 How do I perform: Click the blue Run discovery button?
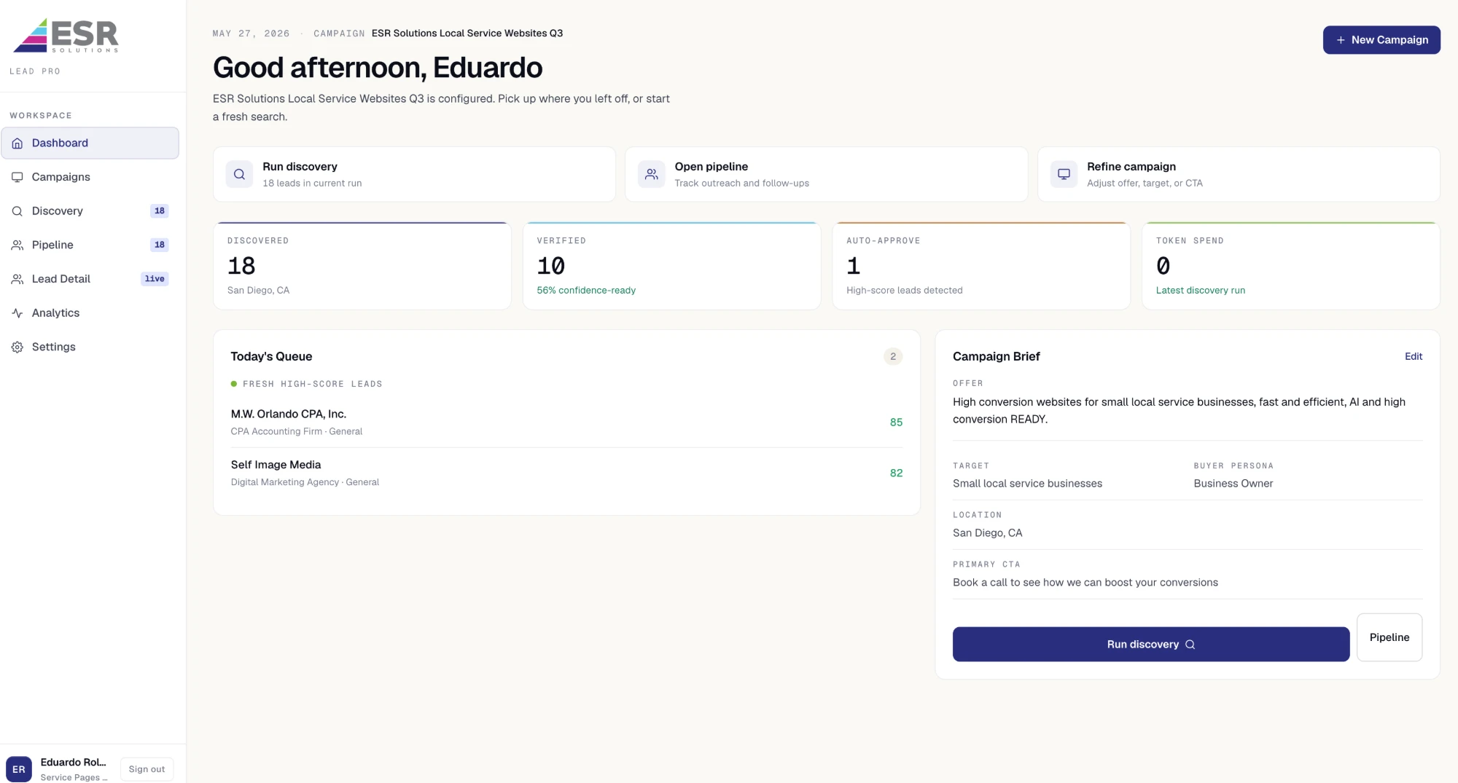coord(1151,645)
